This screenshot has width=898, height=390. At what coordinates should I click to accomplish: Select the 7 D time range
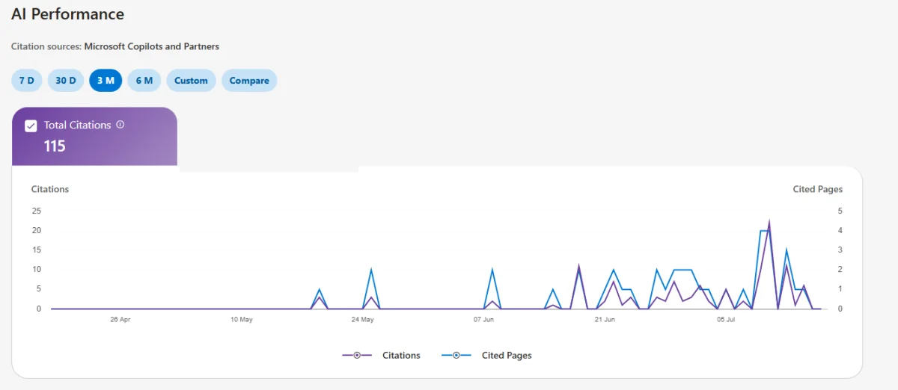pyautogui.click(x=27, y=81)
